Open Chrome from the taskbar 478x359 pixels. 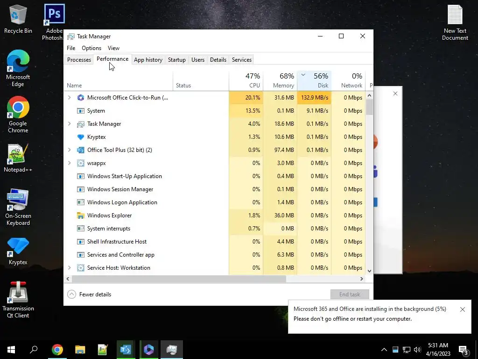point(57,350)
